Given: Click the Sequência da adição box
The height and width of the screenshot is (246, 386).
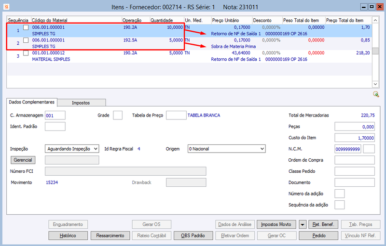Looking at the screenshot, I should click(340, 205).
